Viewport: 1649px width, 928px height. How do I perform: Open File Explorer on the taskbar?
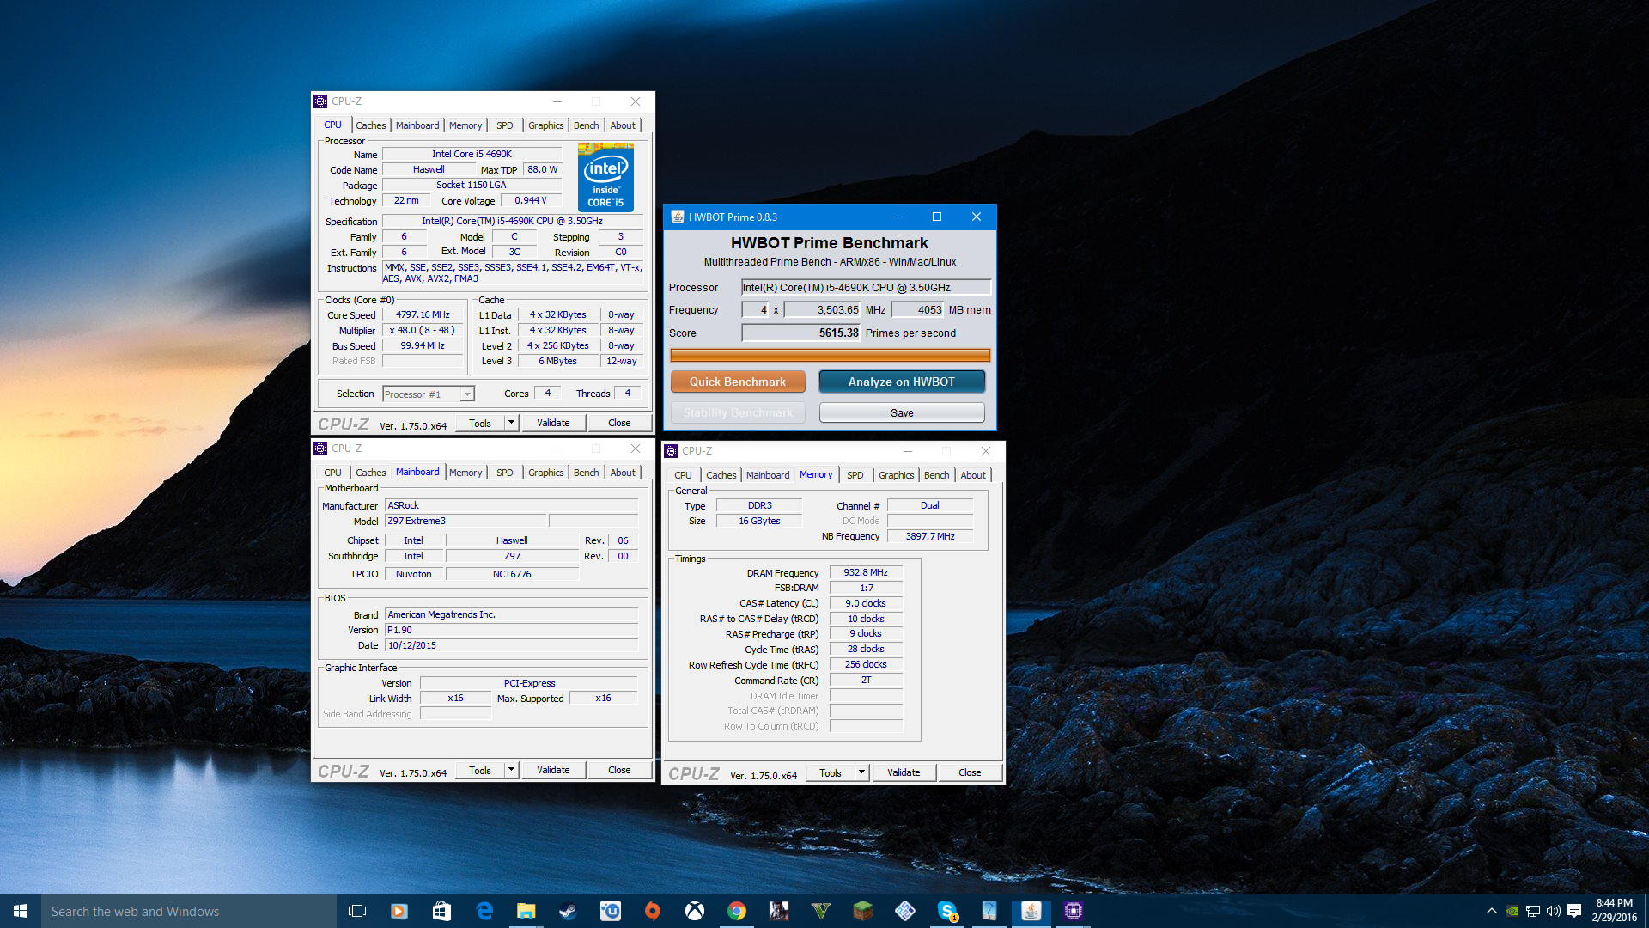(x=526, y=911)
